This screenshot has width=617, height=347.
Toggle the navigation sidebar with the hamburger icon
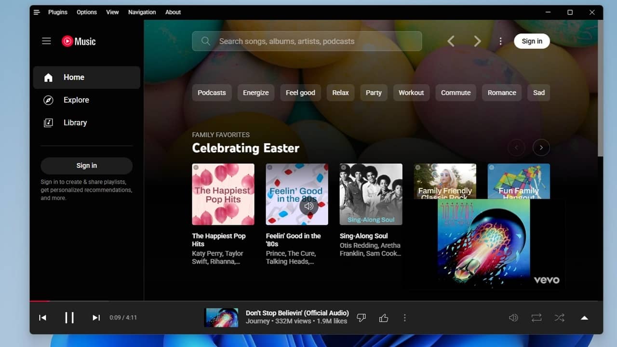[46, 41]
